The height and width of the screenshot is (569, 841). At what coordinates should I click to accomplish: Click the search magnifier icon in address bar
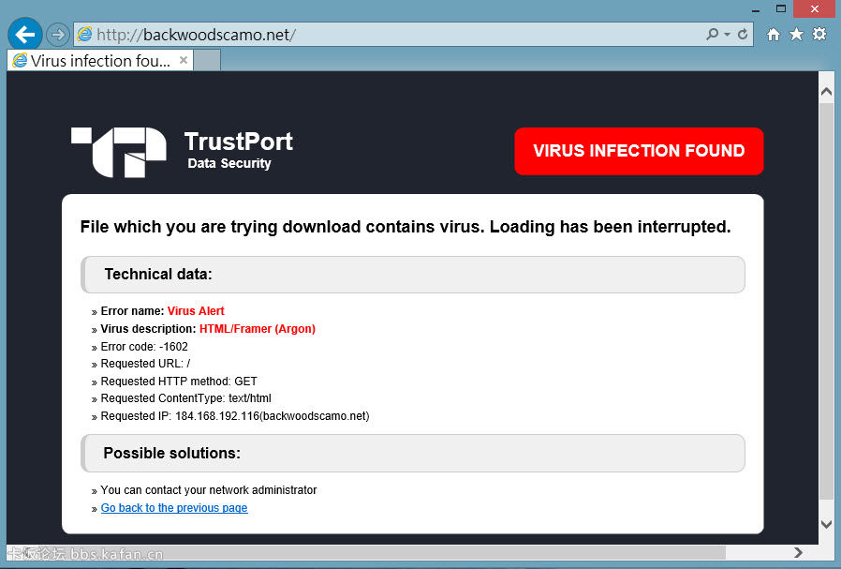click(712, 35)
